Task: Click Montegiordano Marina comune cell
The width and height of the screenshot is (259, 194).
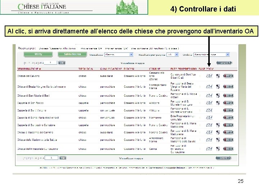Action: [x=158, y=87]
